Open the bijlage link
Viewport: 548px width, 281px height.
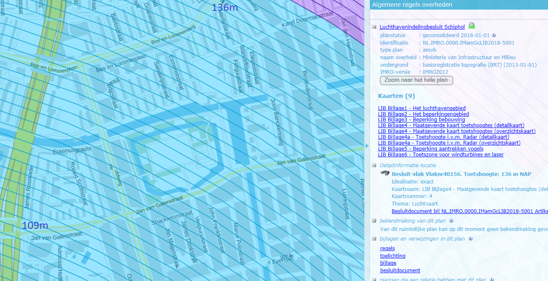(x=388, y=263)
